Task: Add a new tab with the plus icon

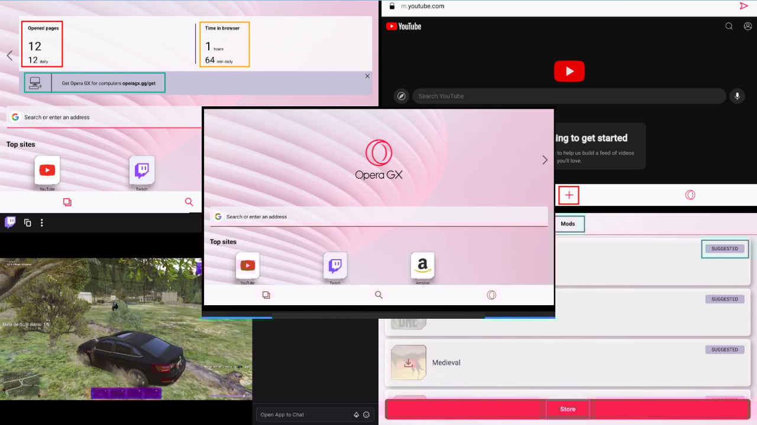Action: [x=569, y=195]
